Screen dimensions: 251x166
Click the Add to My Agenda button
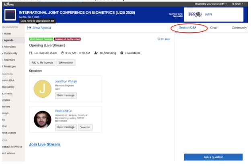pos(42,63)
